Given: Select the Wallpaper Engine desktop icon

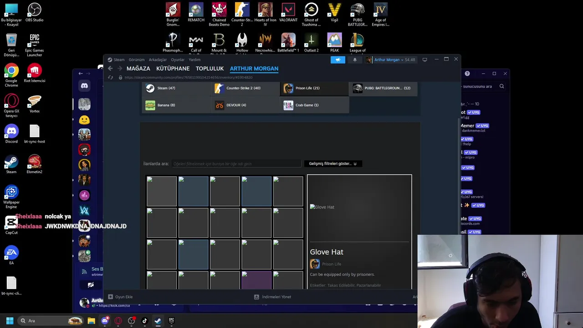Looking at the screenshot, I should pos(11,197).
